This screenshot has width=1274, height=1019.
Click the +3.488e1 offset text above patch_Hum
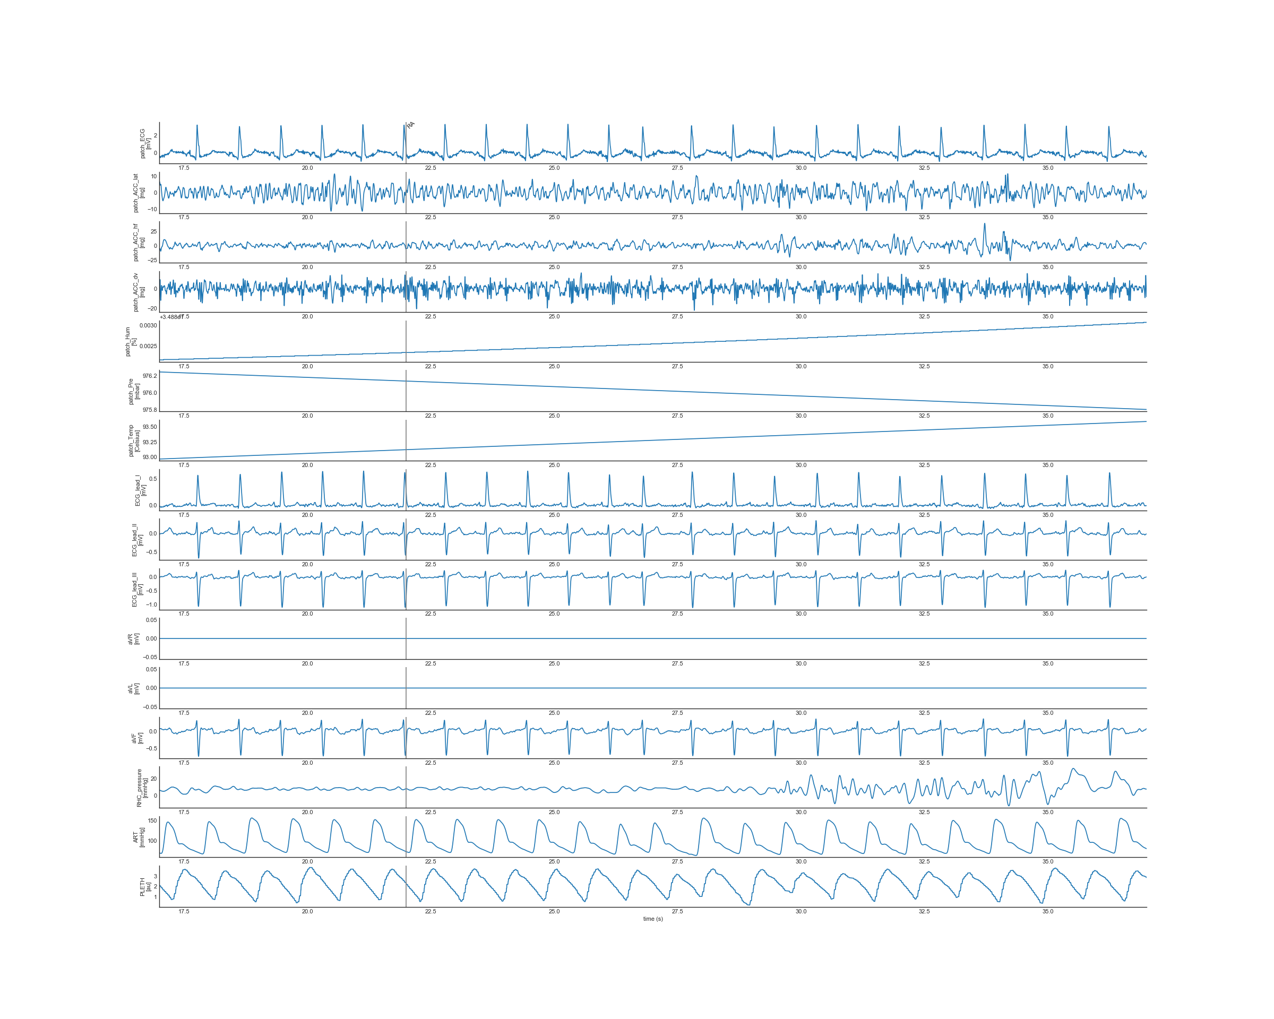(x=170, y=317)
